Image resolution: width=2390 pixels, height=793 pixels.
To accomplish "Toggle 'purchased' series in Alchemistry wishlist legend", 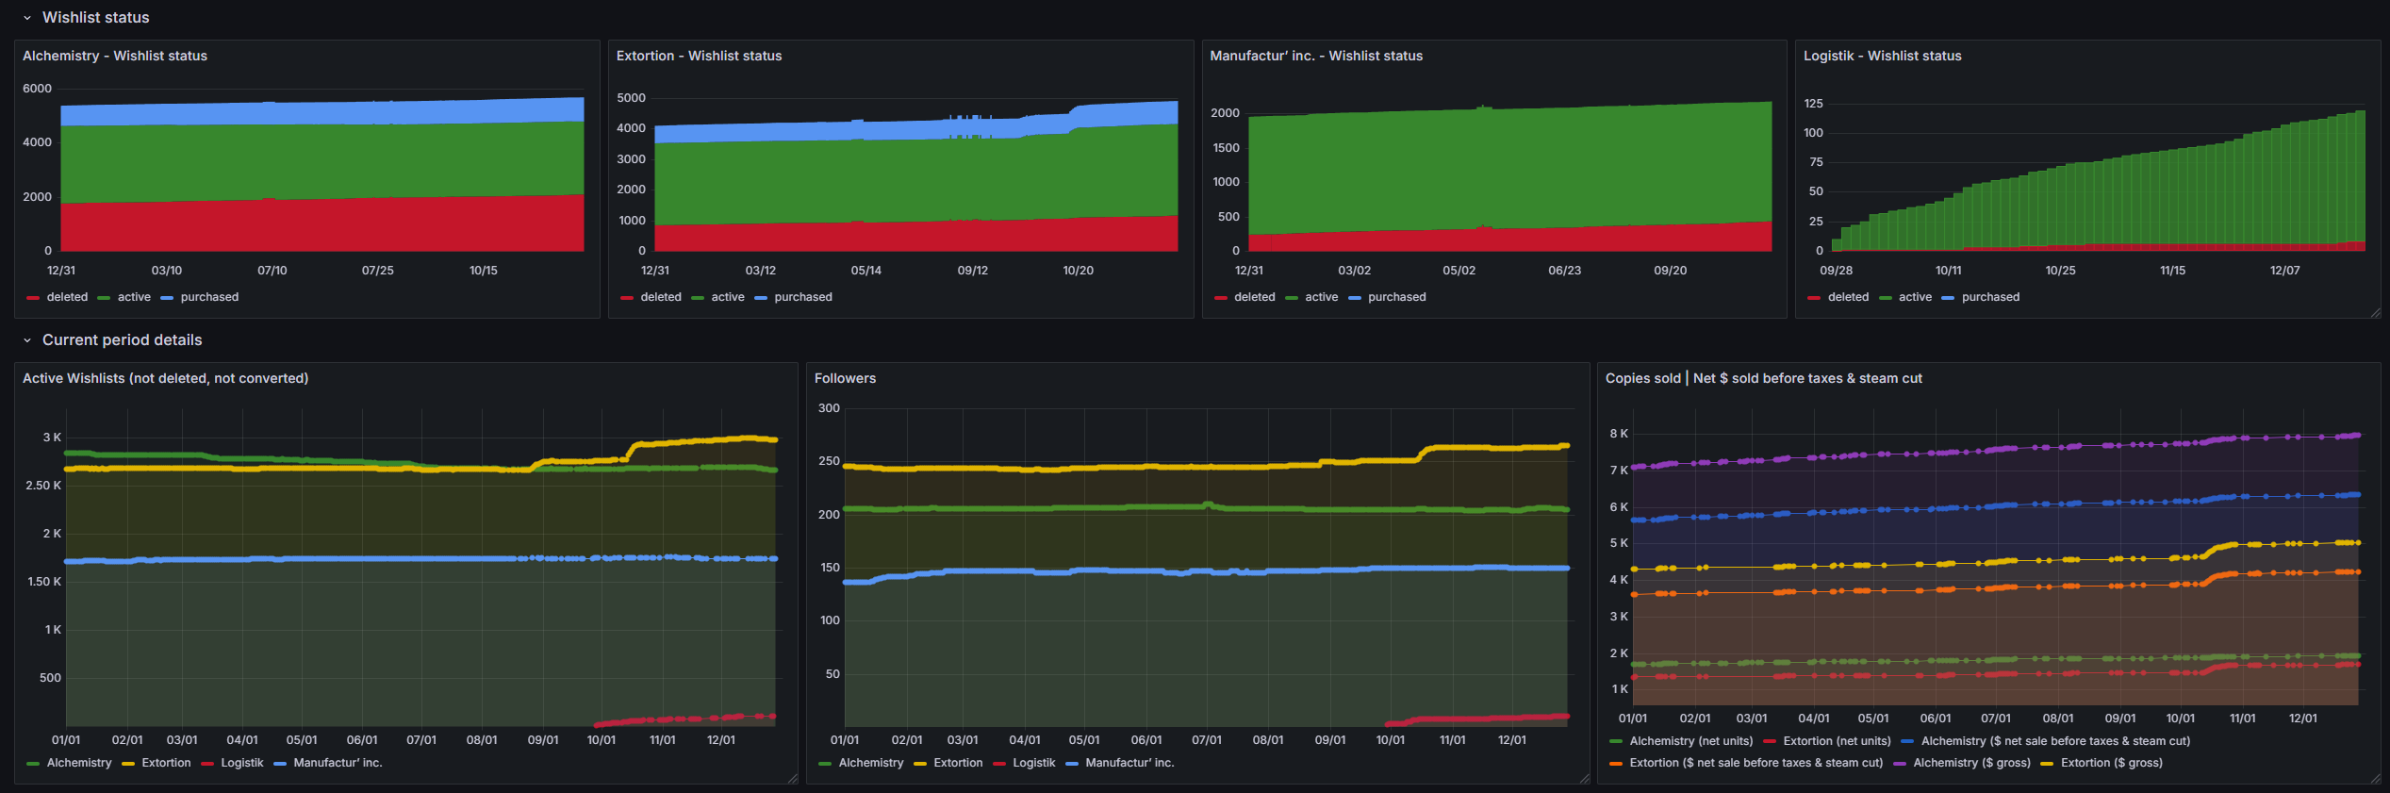I will coord(208,297).
